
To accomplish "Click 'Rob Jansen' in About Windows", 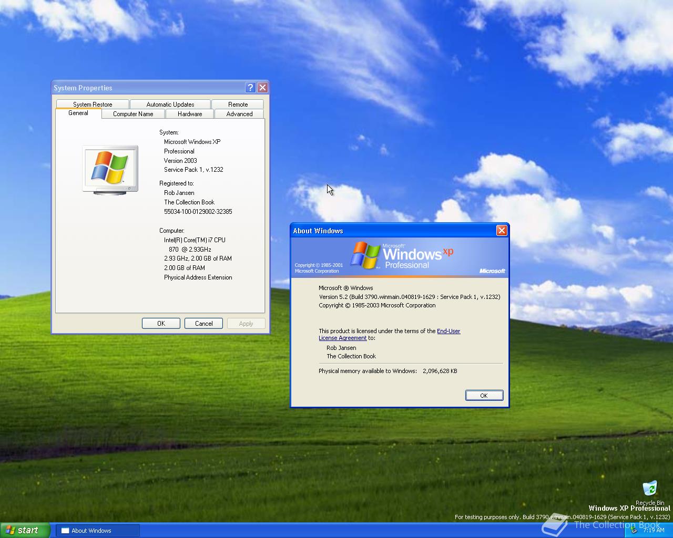I will (x=341, y=348).
